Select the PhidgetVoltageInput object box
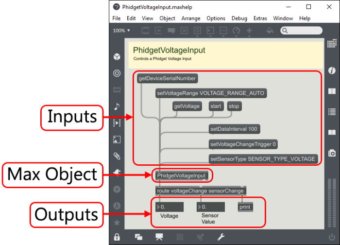The image size is (340, 245). click(182, 175)
